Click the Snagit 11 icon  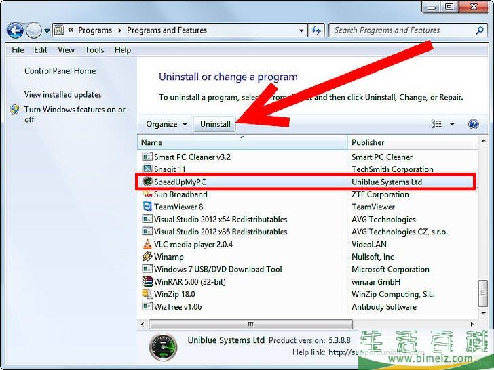pyautogui.click(x=147, y=169)
